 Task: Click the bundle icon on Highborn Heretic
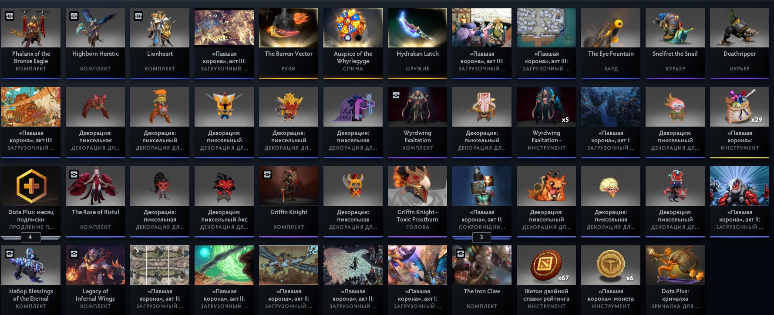[74, 16]
